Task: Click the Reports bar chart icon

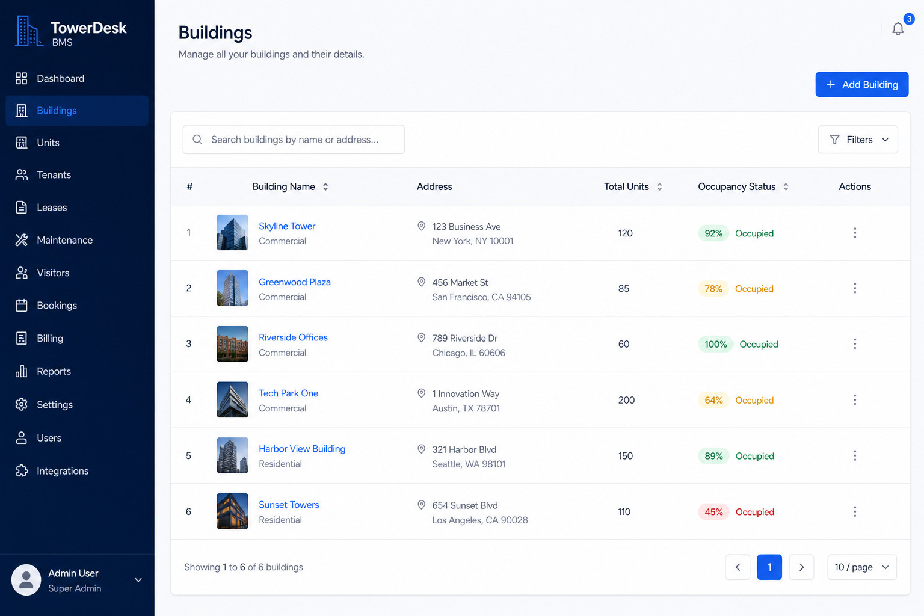Action: pyautogui.click(x=22, y=371)
